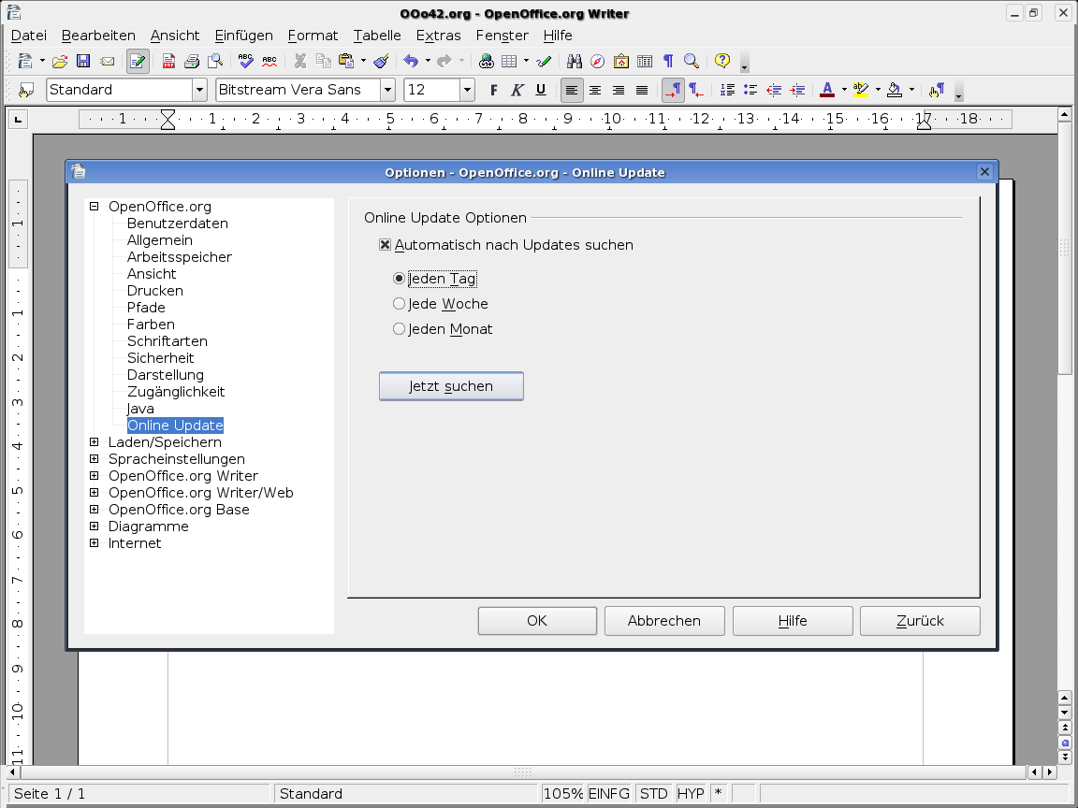The width and height of the screenshot is (1078, 808).
Task: Open the Navigator compass icon
Action: 597,61
